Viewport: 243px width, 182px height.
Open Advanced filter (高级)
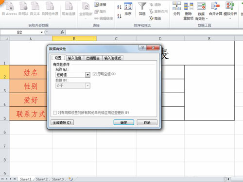[155, 18]
